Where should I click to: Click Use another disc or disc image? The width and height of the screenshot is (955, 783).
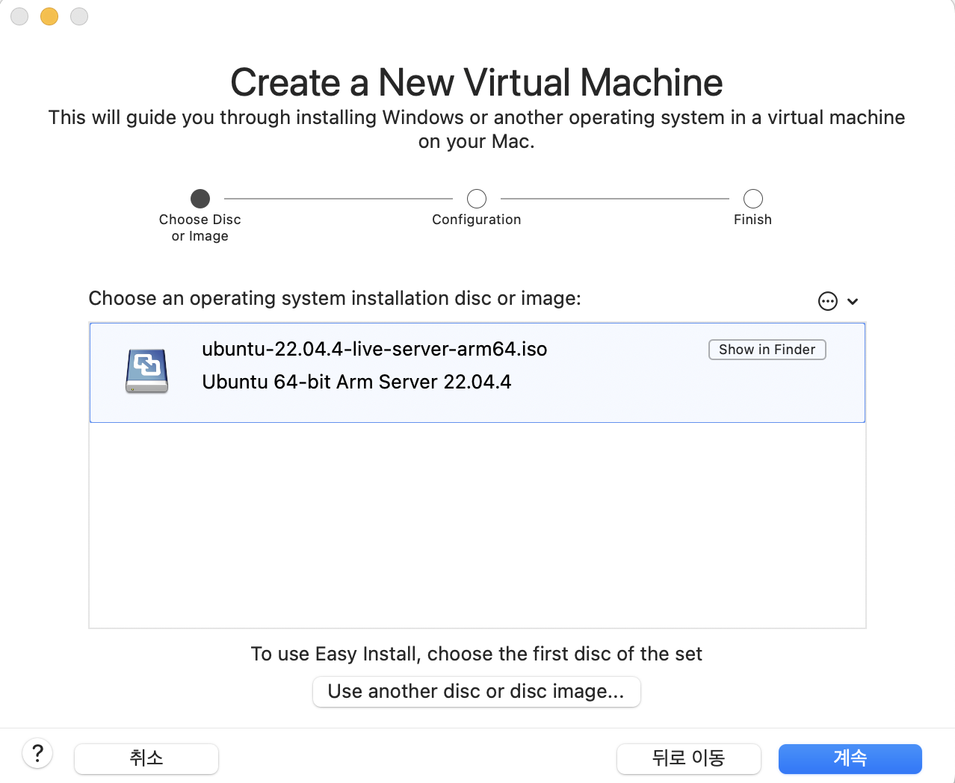tap(476, 691)
